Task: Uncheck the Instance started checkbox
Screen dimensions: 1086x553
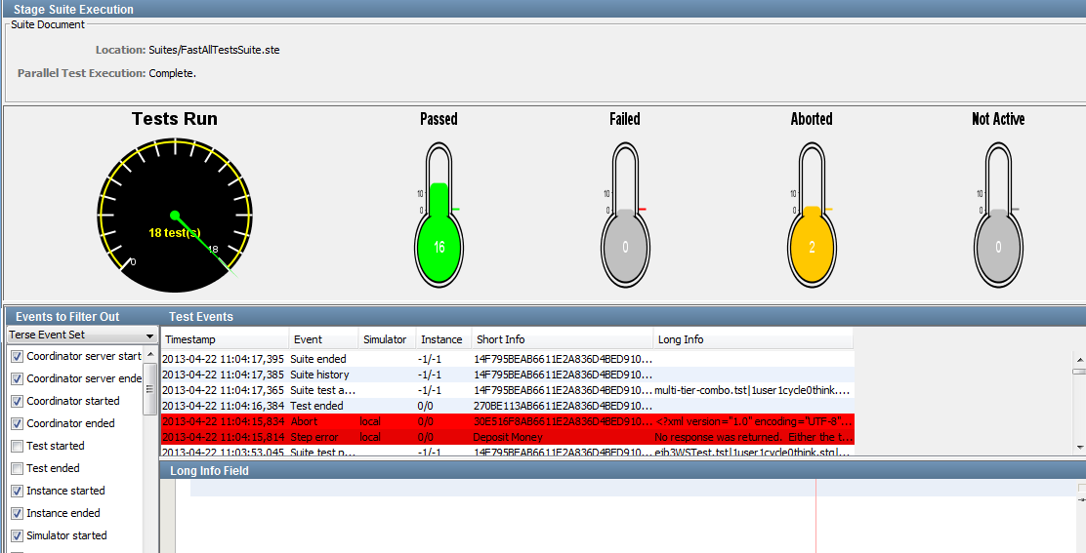Action: click(17, 492)
